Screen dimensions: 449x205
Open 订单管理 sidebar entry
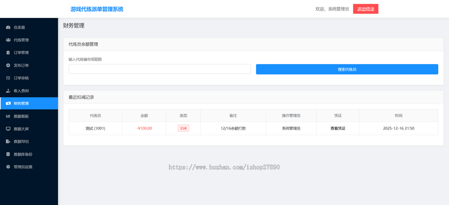pyautogui.click(x=29, y=53)
